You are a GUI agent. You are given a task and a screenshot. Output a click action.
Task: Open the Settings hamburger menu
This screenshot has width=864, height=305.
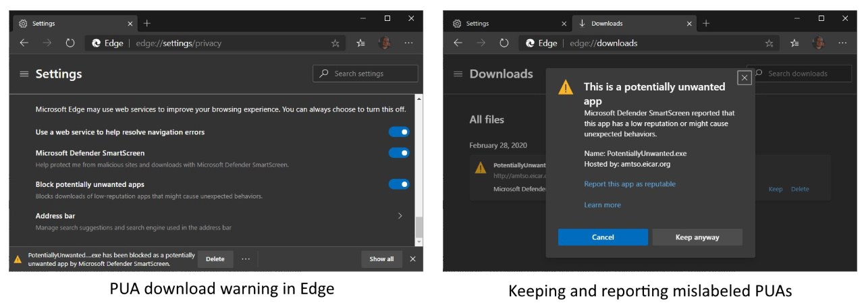point(24,74)
